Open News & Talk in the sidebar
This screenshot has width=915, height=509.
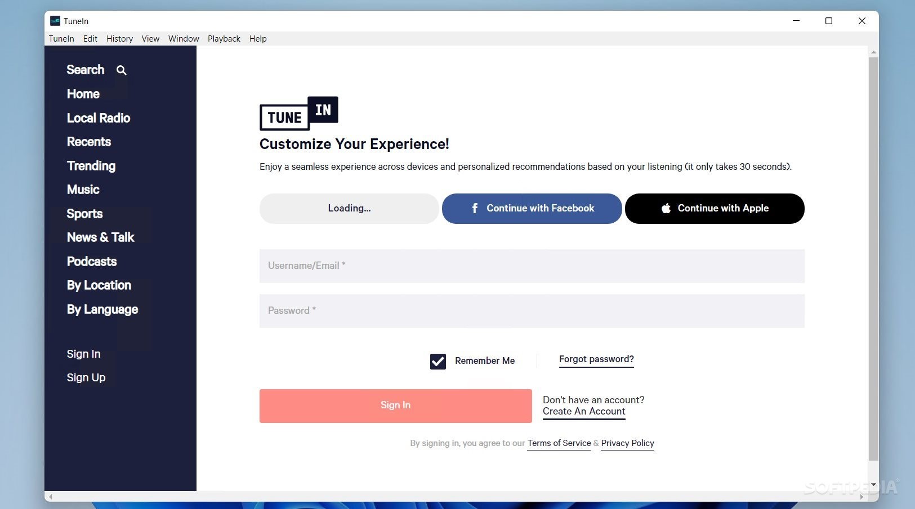100,237
